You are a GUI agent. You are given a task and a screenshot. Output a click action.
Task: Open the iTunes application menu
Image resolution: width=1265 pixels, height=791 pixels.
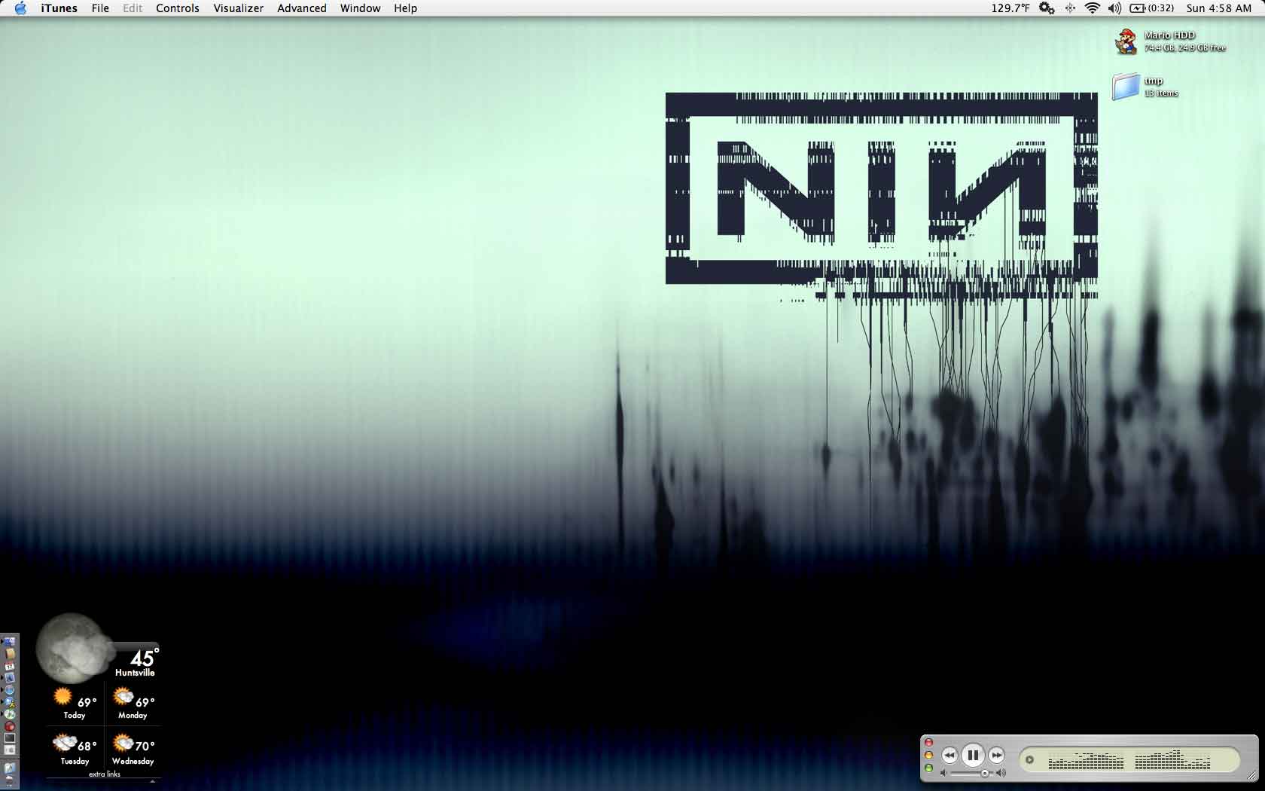[x=59, y=8]
